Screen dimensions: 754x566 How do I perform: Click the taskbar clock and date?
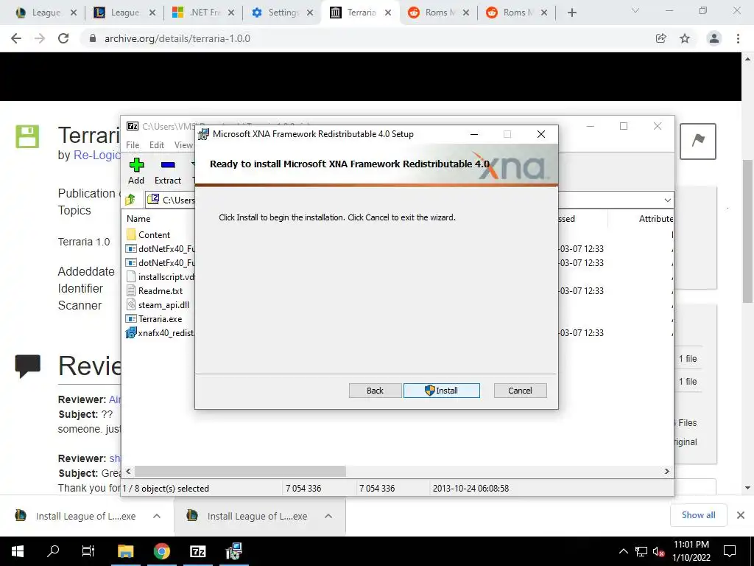(691, 551)
